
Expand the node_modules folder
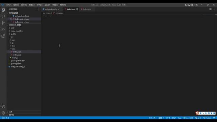coord(17,31)
